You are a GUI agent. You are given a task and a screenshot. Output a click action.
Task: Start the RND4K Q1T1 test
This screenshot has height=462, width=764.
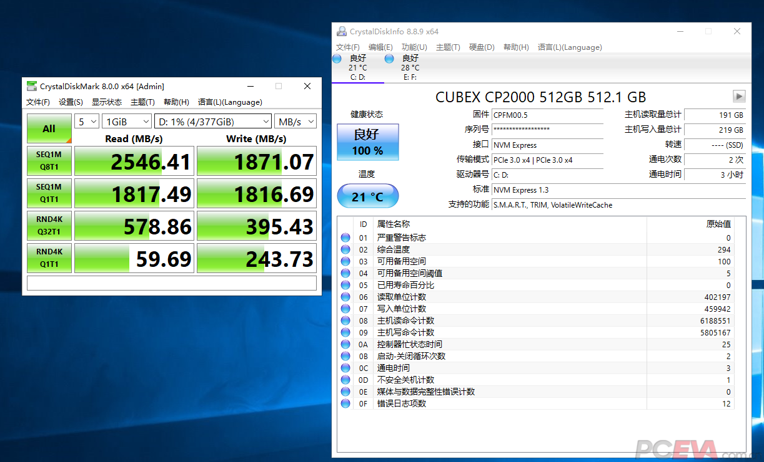coord(49,258)
